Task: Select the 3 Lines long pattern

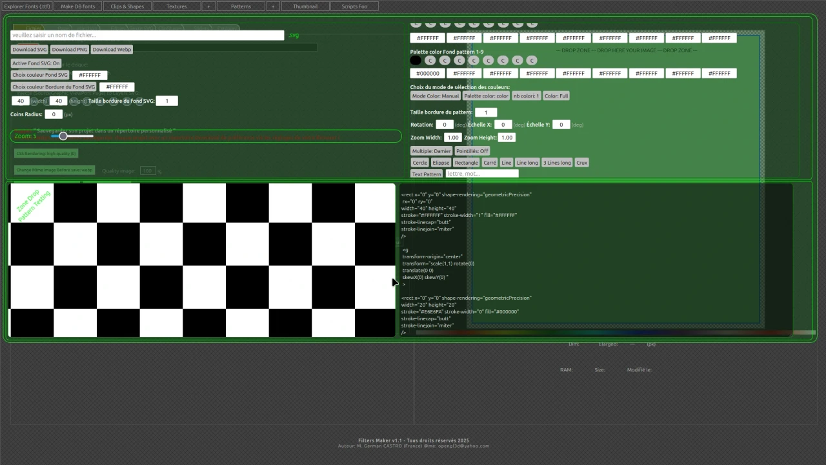Action: click(x=556, y=162)
